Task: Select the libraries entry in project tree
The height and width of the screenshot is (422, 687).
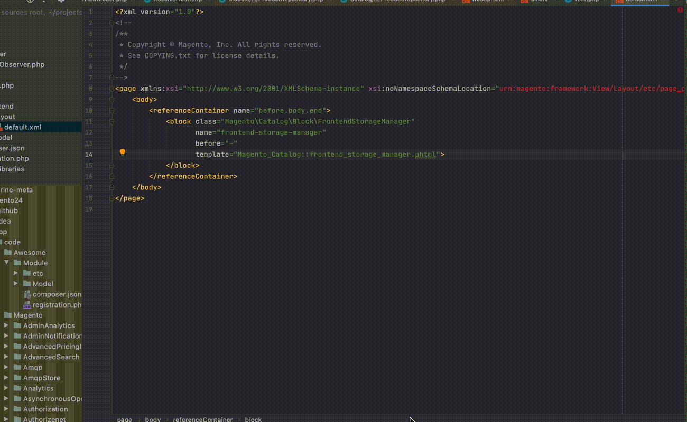Action: (x=12, y=169)
